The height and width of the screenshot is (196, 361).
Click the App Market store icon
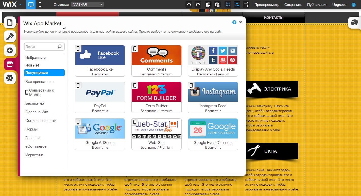[x=10, y=64]
